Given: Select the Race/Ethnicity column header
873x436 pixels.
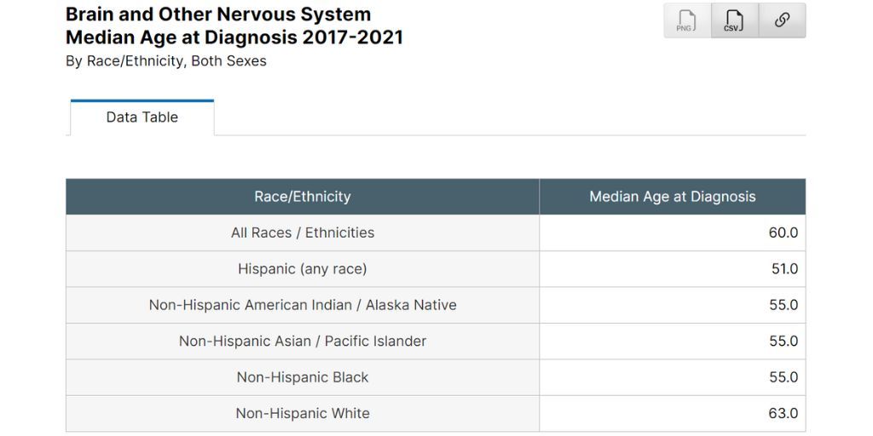Looking at the screenshot, I should pyautogui.click(x=303, y=197).
